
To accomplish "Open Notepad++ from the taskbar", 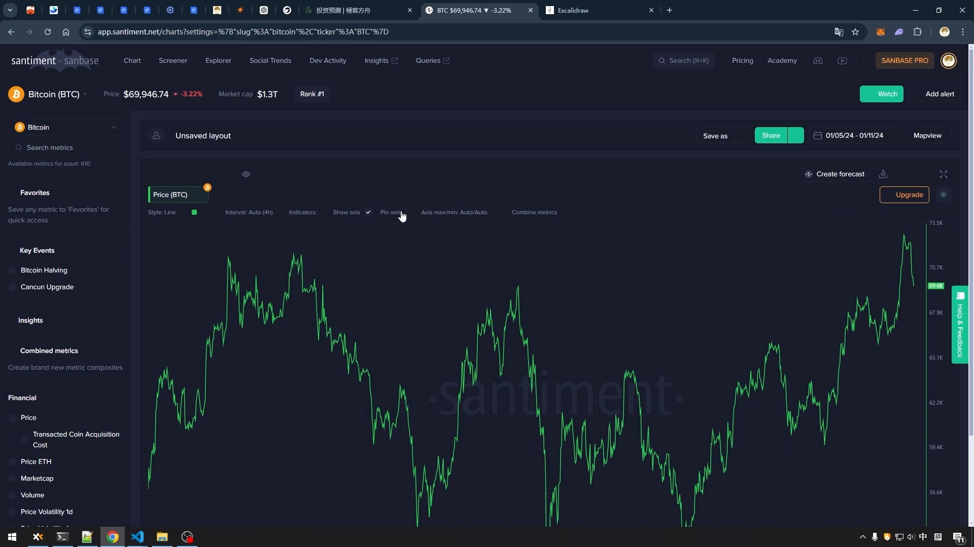I will 87,537.
